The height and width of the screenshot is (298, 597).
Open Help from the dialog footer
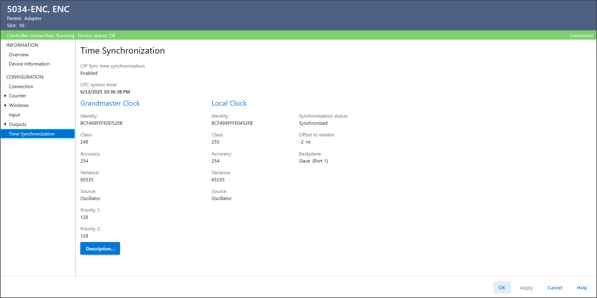click(x=582, y=288)
